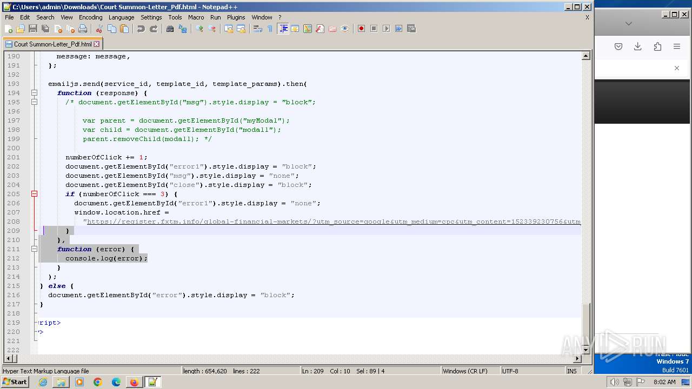Toggle Show All Characters pilcrow button
692x389 pixels.
[x=270, y=29]
